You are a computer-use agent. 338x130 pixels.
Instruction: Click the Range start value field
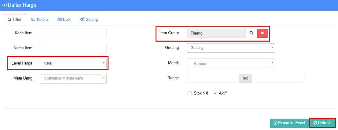click(x=213, y=78)
